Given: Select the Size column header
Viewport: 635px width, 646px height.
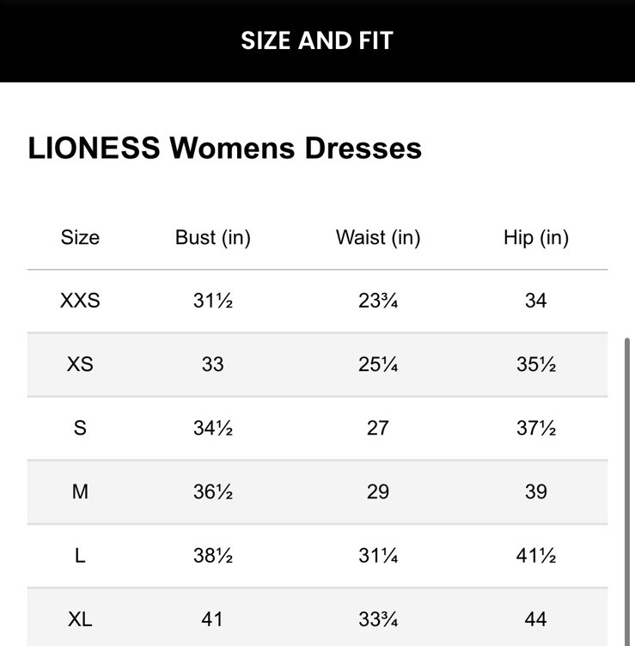Looking at the screenshot, I should [x=80, y=238].
